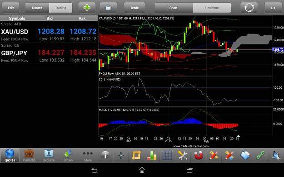Click the Ask column header
The image size is (284, 177).
tap(82, 18)
